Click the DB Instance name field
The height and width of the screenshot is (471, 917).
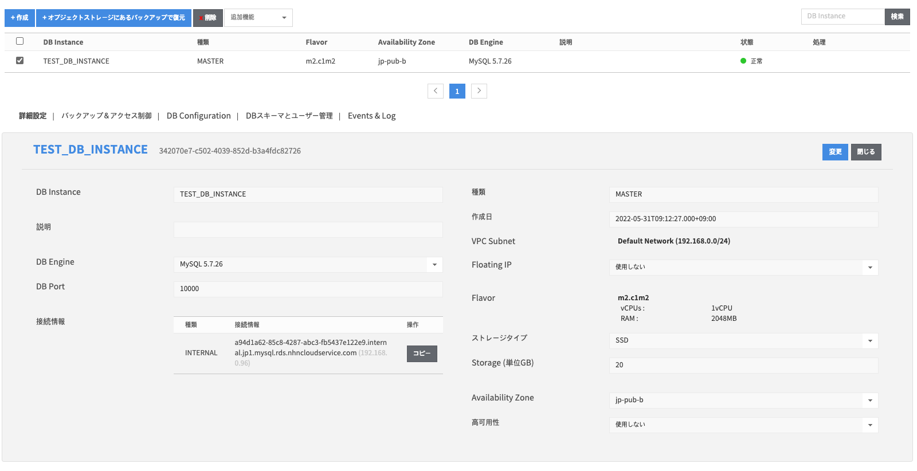(308, 194)
